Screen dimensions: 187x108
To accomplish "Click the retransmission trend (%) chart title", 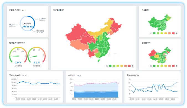I will coord(133,75).
